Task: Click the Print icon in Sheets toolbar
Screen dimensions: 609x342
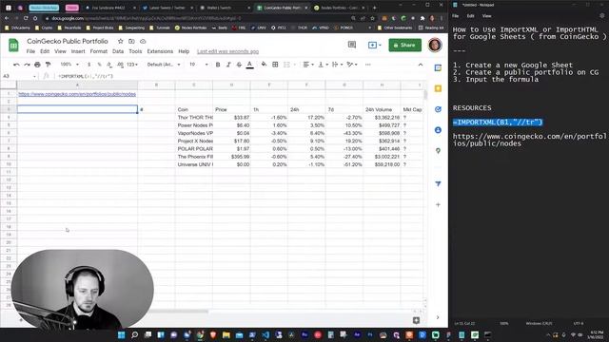Action: click(x=37, y=65)
